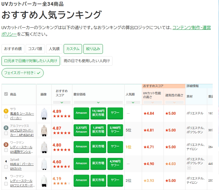Sort by 人気順 tab
Screen dimensions: 219x190
54,49
